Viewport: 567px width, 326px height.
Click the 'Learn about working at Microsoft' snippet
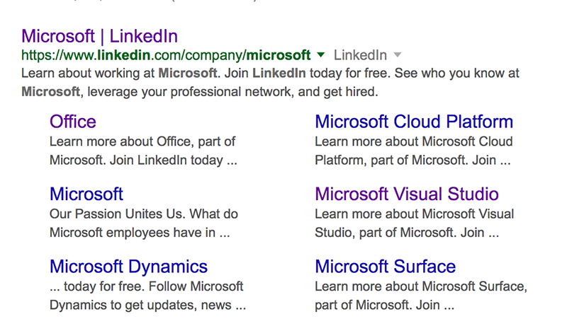(x=270, y=83)
